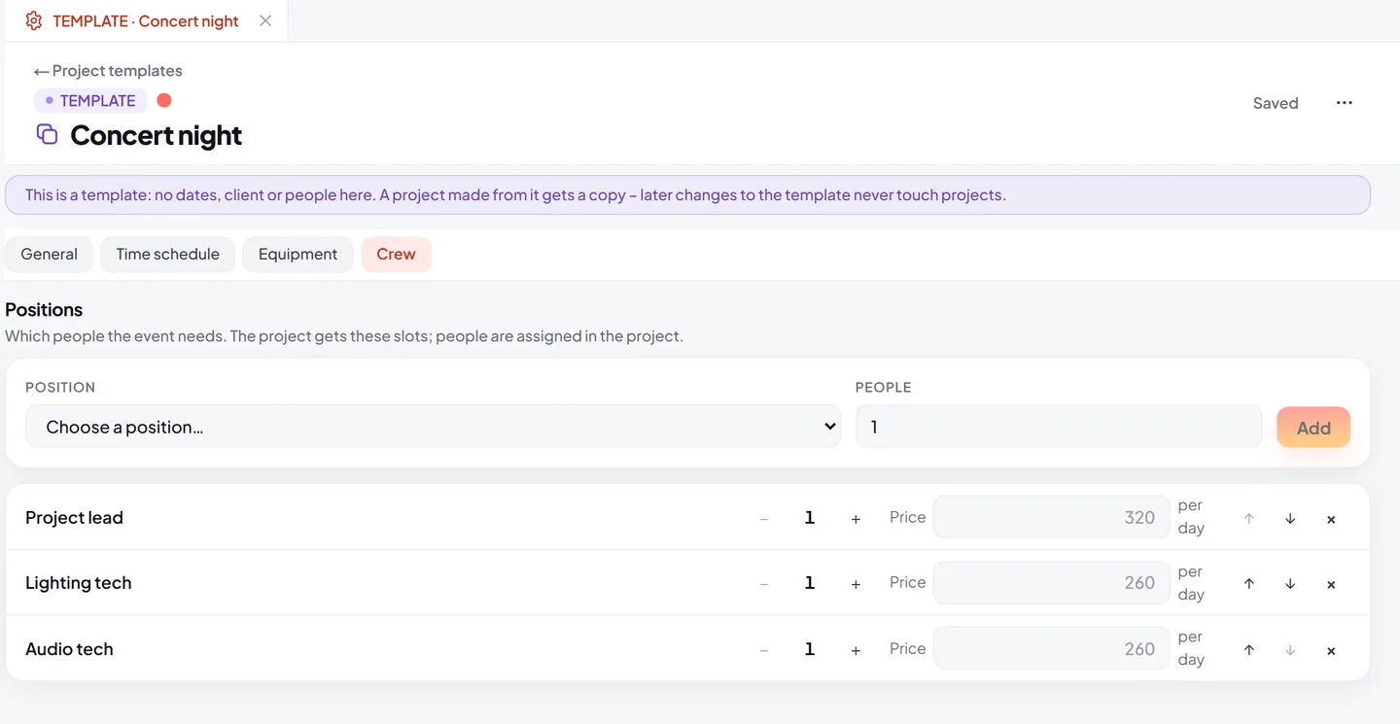Click the Positions heading
The height and width of the screenshot is (724, 1400).
click(x=44, y=310)
